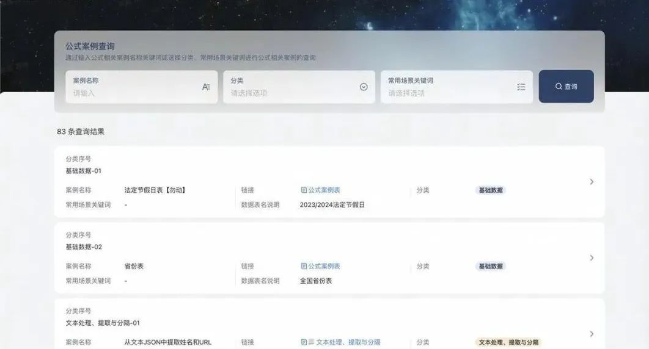Screen dimensions: 649x349
Task: Click the text-format icon in 案例名称 field
Action: [x=206, y=87]
